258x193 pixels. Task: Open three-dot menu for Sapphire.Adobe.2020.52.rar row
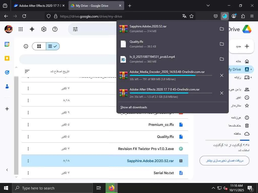(28, 161)
